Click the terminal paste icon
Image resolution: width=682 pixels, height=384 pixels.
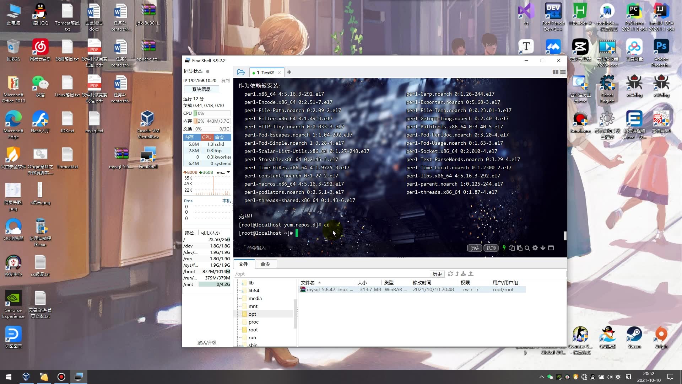pyautogui.click(x=520, y=248)
